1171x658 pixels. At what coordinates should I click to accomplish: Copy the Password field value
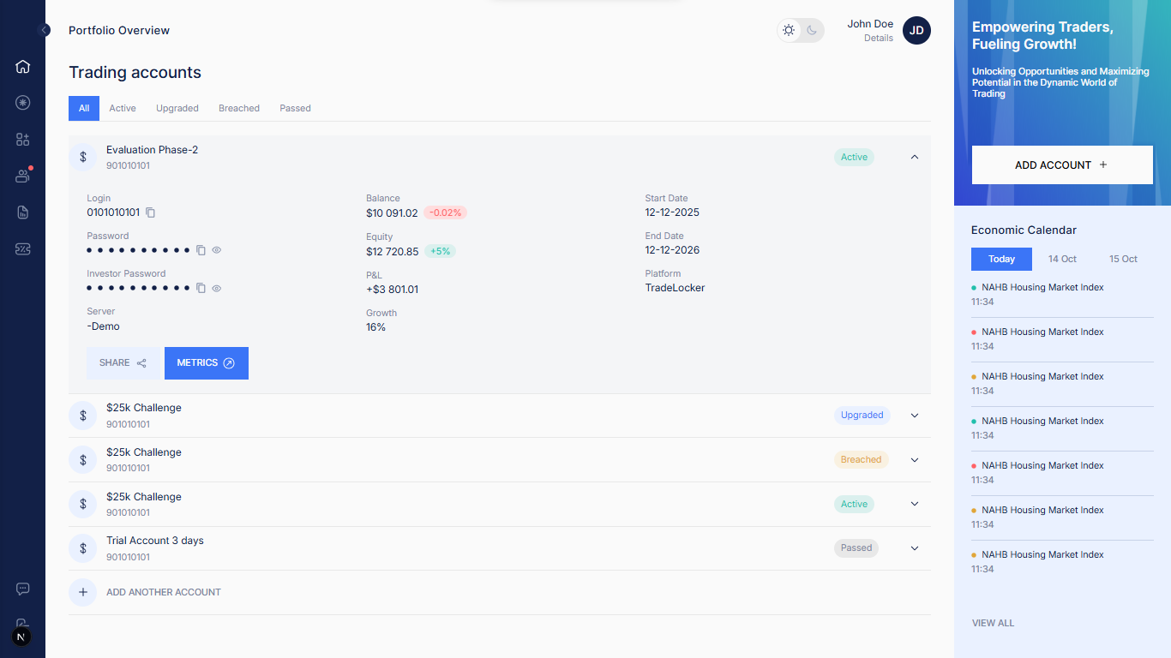tap(201, 250)
